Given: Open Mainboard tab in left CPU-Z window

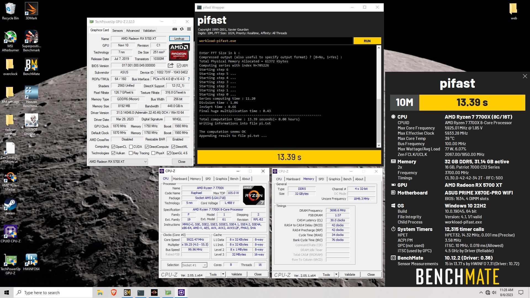Looking at the screenshot, I should click(x=180, y=179).
